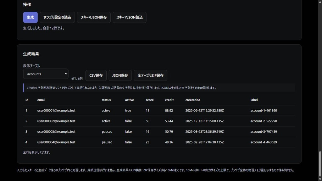Save schema with スキーマJSON保存
322x181 pixels.
pyautogui.click(x=94, y=17)
